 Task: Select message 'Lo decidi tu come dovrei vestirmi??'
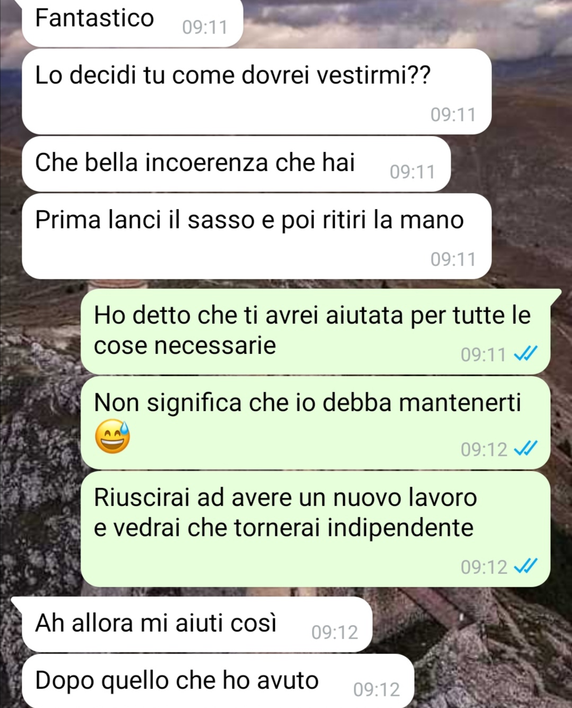(256, 92)
